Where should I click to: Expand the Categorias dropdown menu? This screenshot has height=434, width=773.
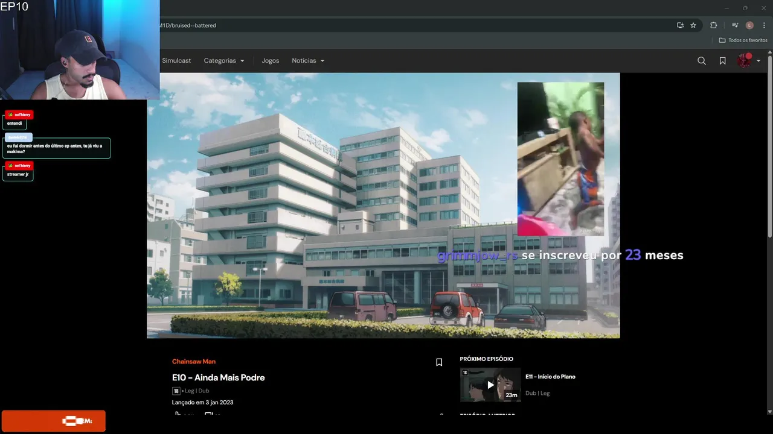(224, 61)
